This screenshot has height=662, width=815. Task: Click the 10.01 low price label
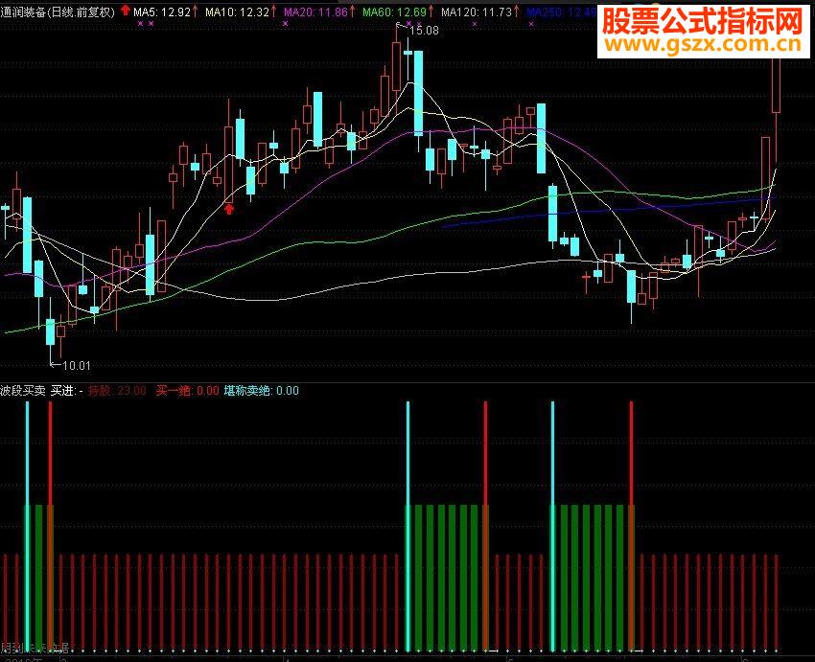pos(77,366)
